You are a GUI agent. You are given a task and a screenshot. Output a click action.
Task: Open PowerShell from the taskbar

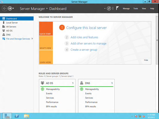point(17,116)
